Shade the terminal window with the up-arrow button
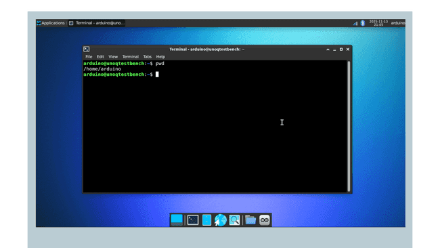 pyautogui.click(x=328, y=49)
